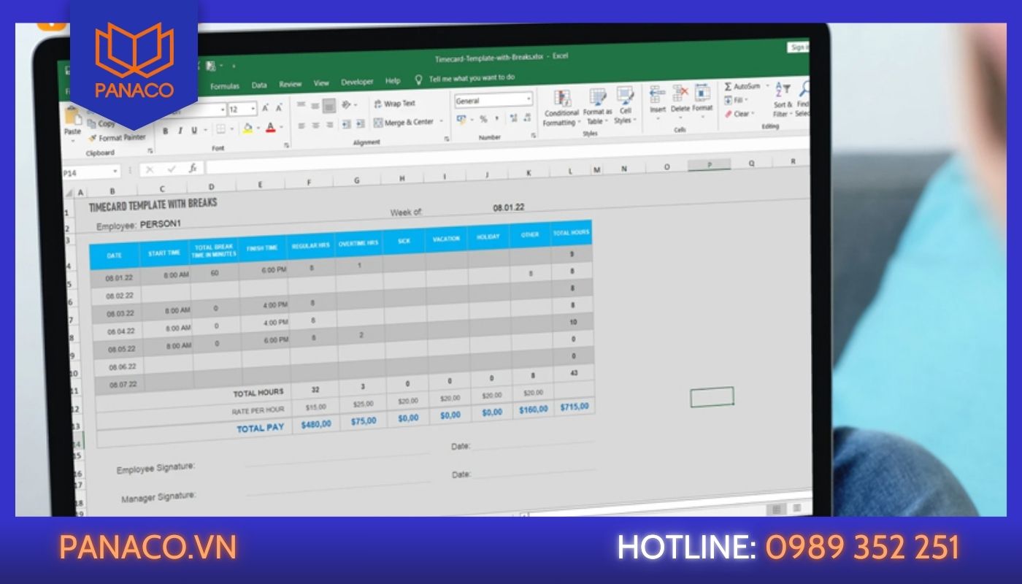Image resolution: width=1022 pixels, height=584 pixels.
Task: Click the Insert Function fx icon
Action: tap(193, 168)
